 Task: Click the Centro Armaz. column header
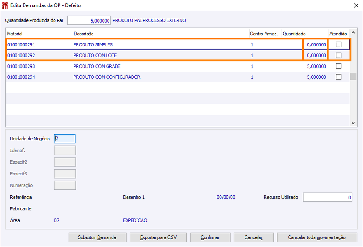(x=265, y=34)
